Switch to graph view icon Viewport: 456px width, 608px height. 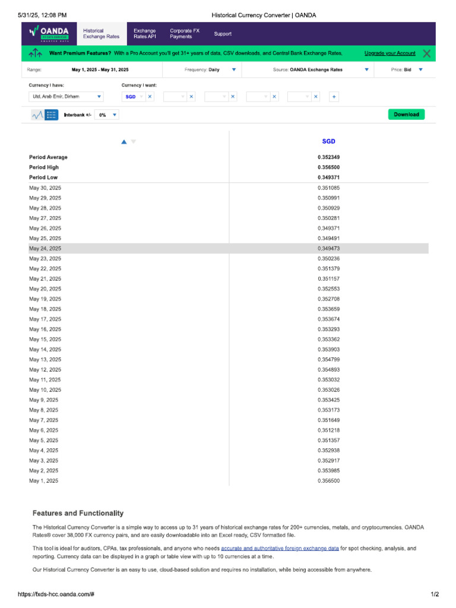pos(37,115)
